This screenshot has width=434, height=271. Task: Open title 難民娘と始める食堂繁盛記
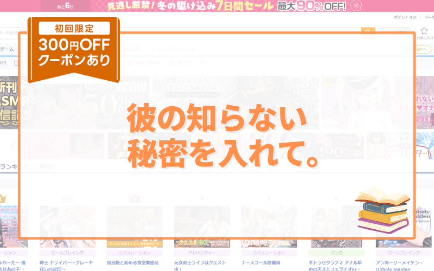coord(132,263)
